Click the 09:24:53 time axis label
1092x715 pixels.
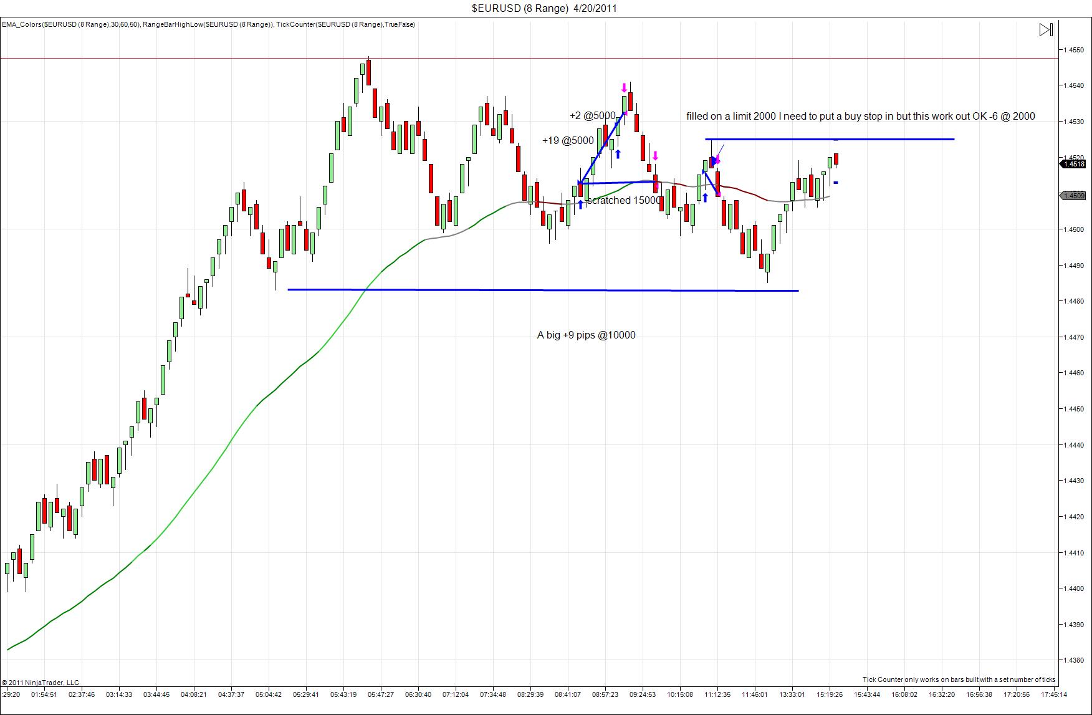tap(643, 694)
